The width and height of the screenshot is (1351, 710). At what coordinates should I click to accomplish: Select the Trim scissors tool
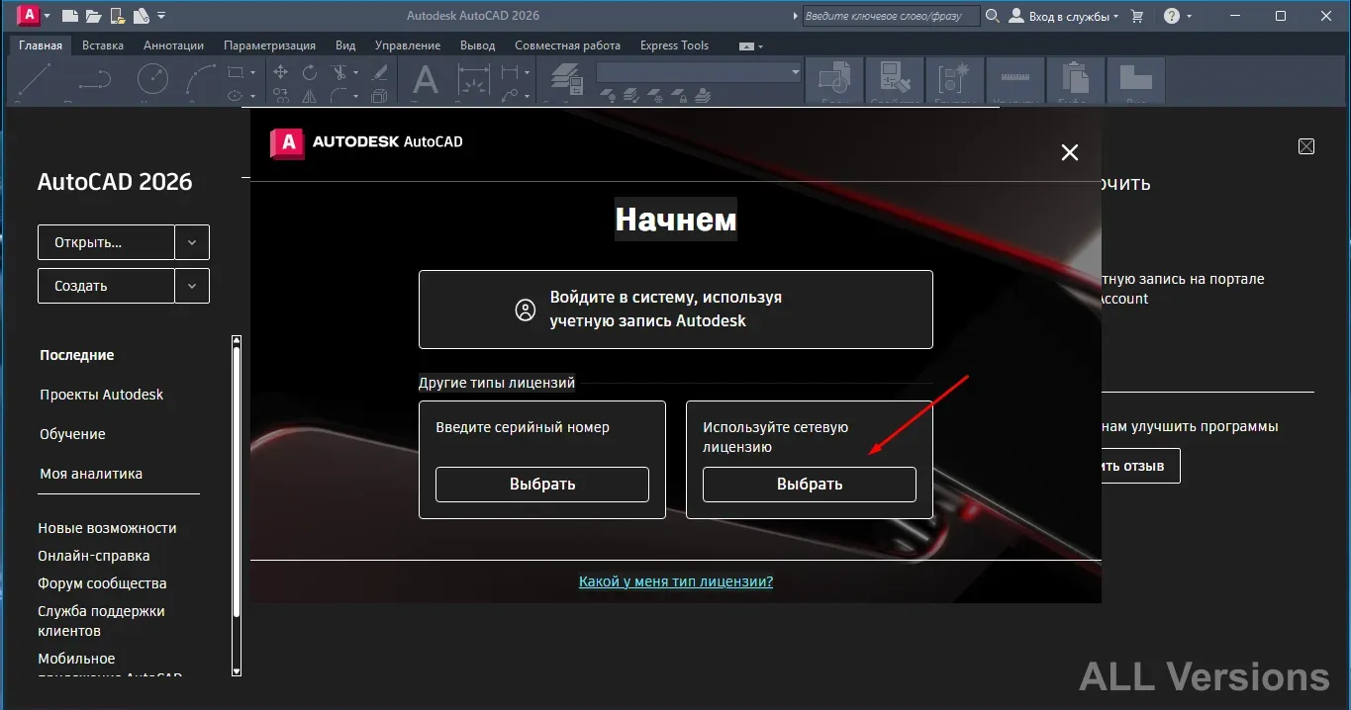(x=338, y=72)
